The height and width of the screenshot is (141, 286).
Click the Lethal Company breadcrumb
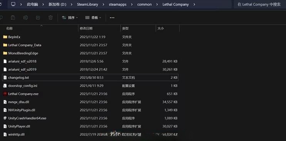[176, 5]
